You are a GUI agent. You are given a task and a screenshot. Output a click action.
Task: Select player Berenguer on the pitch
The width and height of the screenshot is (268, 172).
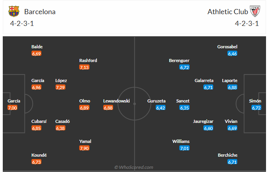179,60
